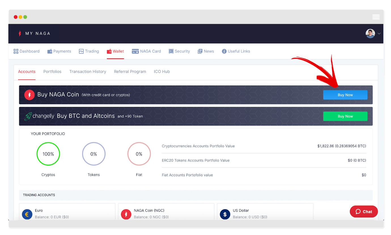Expand the profile dropdown arrow
Image resolution: width=391 pixels, height=235 pixels.
(x=379, y=33)
